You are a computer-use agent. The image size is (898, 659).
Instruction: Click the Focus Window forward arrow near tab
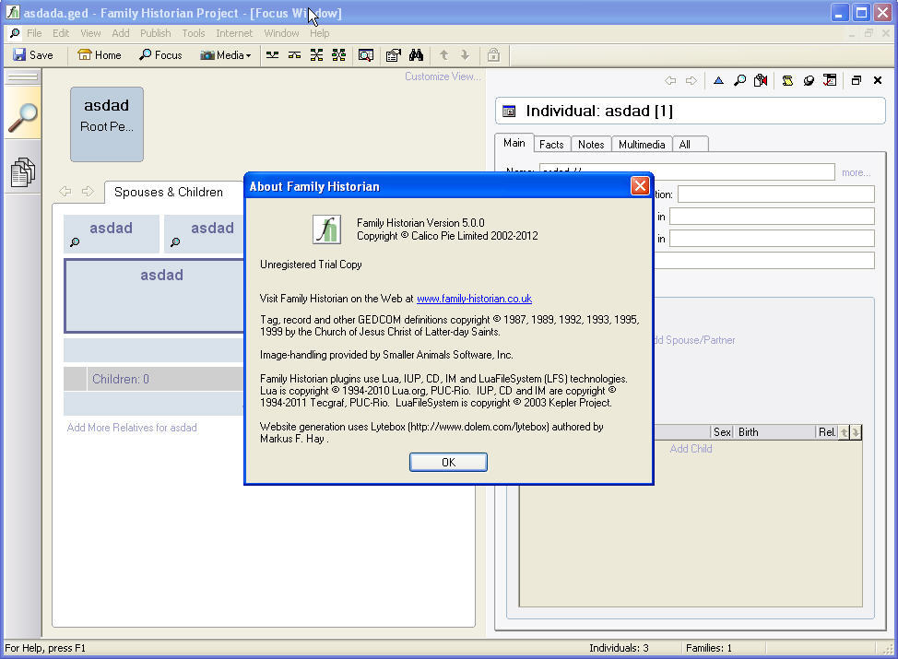click(x=87, y=191)
